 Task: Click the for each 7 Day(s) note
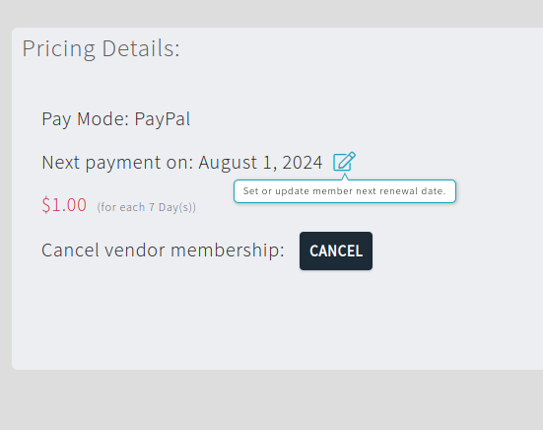pyautogui.click(x=147, y=207)
